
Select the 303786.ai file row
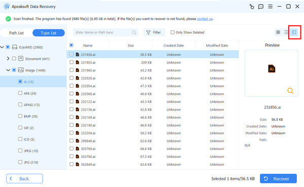153,157
